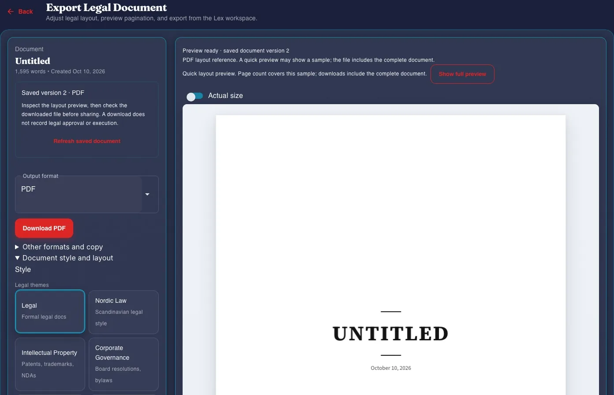Select the Legal theme card
This screenshot has height=395, width=614.
pyautogui.click(x=50, y=311)
